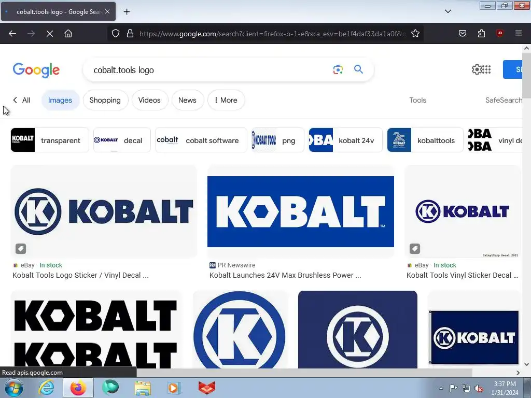This screenshot has width=531, height=398.
Task: Open the network tray icon
Action: coord(466,388)
